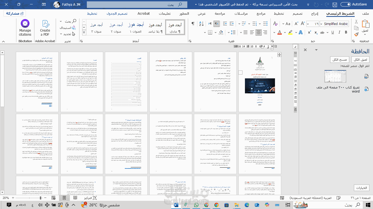This screenshot has width=373, height=209.
Task: Open the Simplified Arabic font name dropdown
Action: [x=321, y=24]
